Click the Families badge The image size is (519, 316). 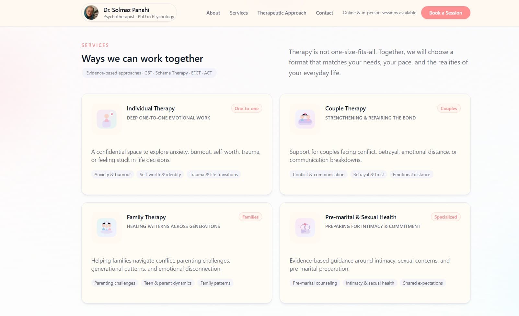coord(250,217)
